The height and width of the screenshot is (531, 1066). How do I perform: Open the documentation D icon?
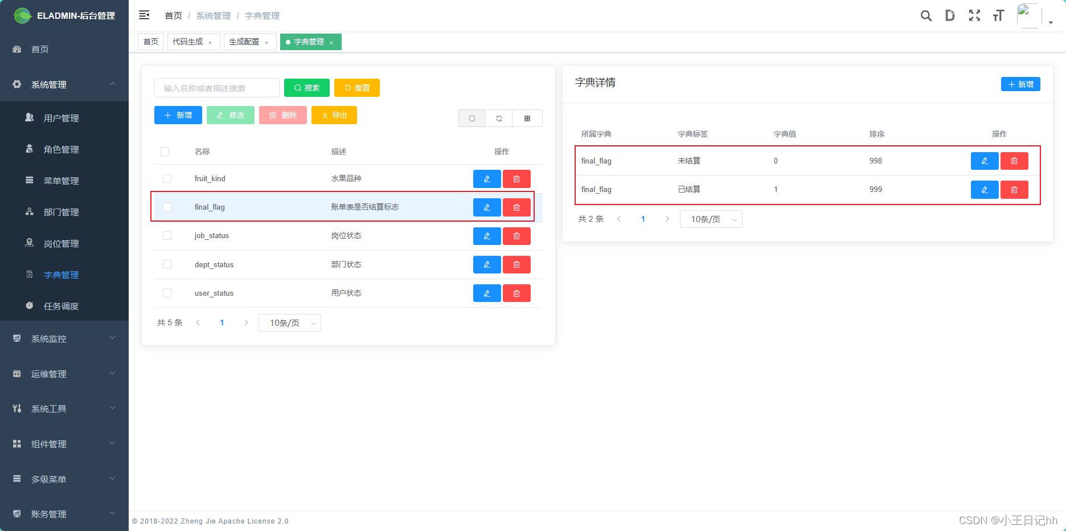(x=950, y=15)
